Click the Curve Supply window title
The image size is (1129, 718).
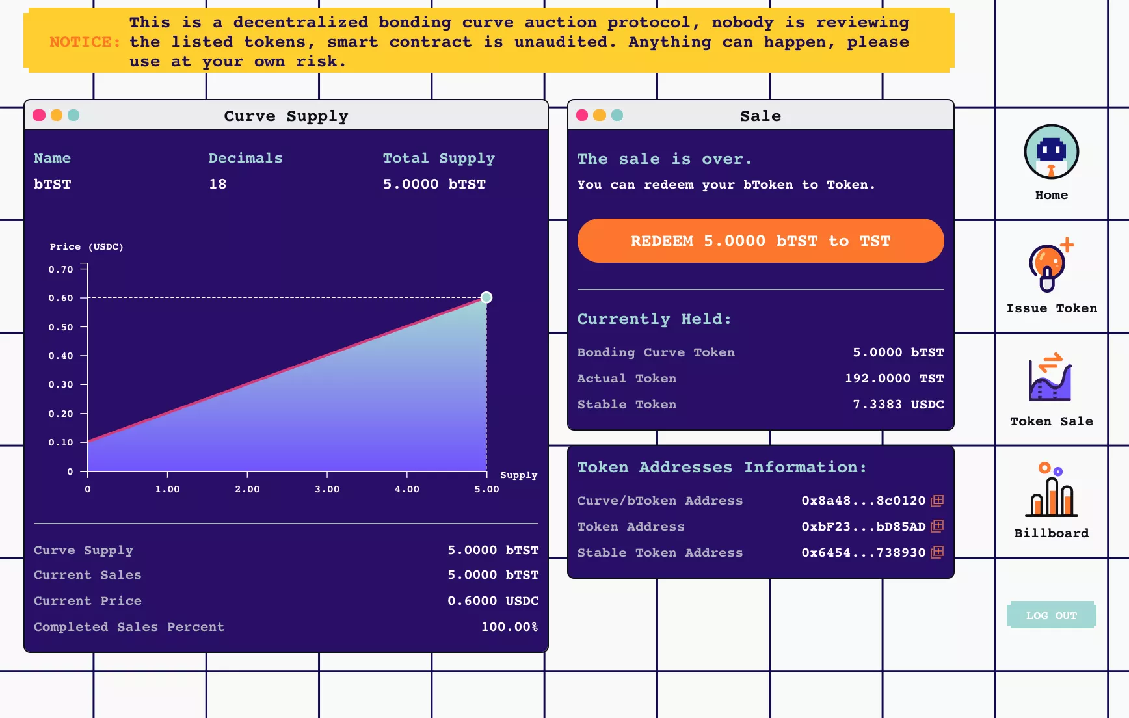286,116
